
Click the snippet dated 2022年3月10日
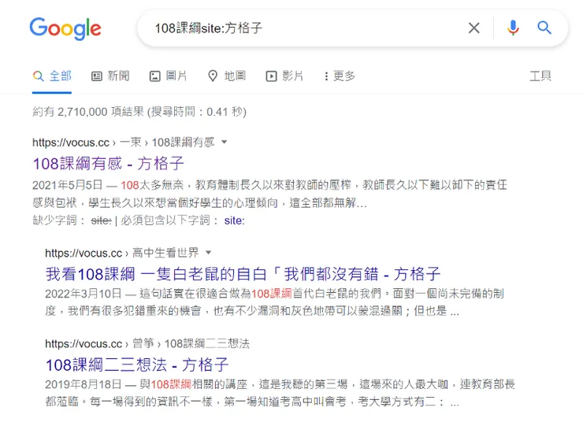[274, 302]
